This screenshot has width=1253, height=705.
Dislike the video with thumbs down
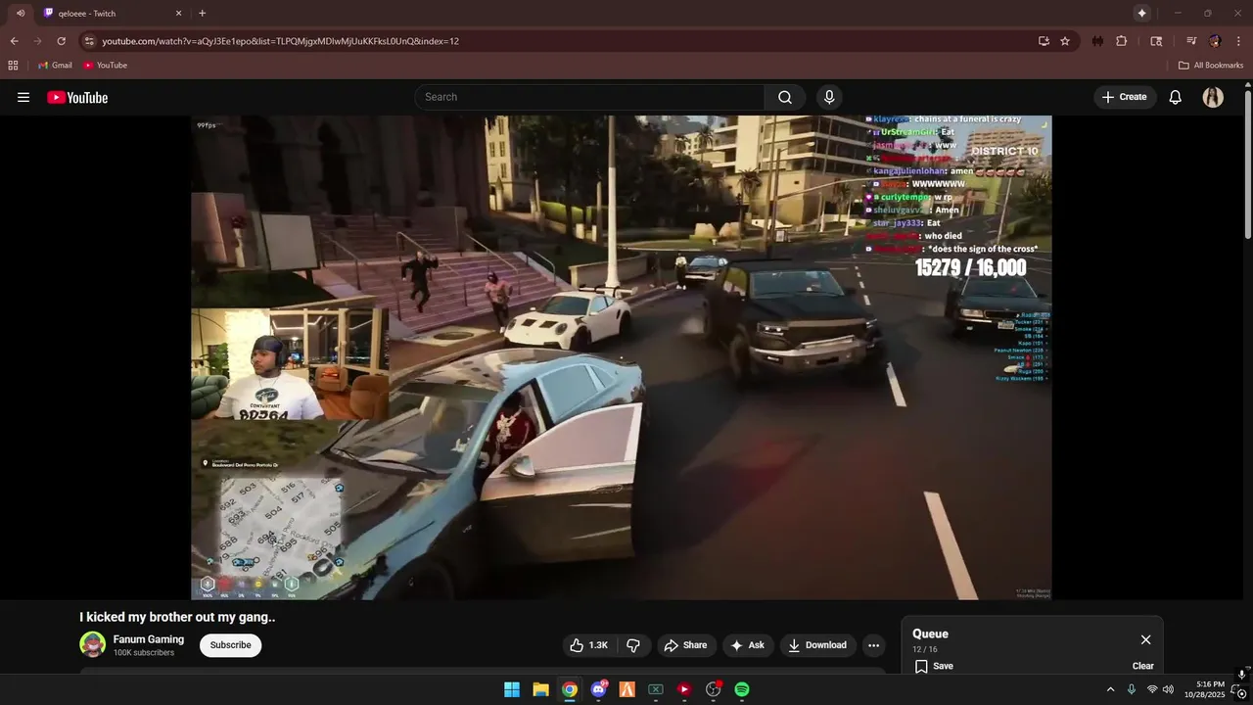[x=633, y=645]
